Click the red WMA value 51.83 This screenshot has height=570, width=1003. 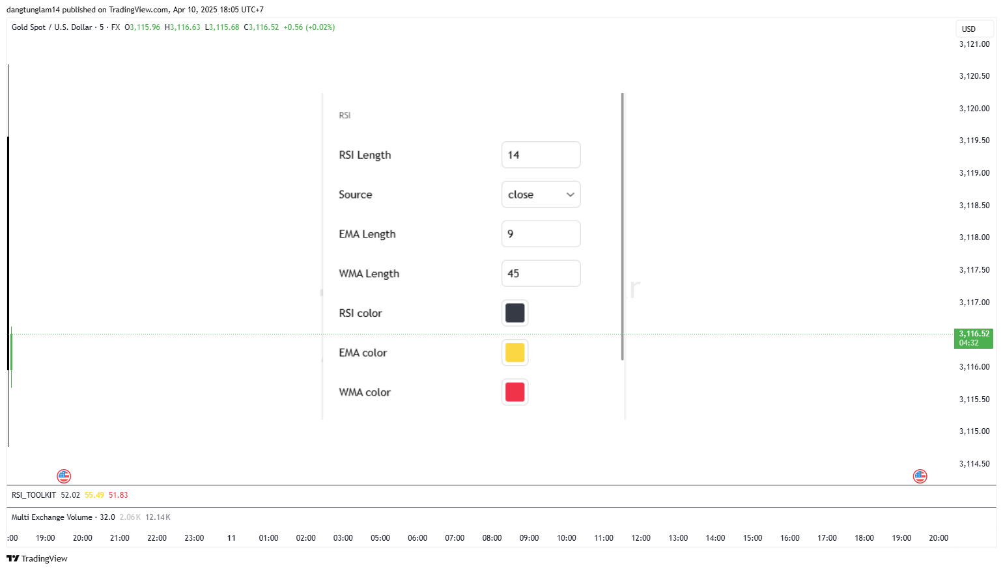coord(119,495)
